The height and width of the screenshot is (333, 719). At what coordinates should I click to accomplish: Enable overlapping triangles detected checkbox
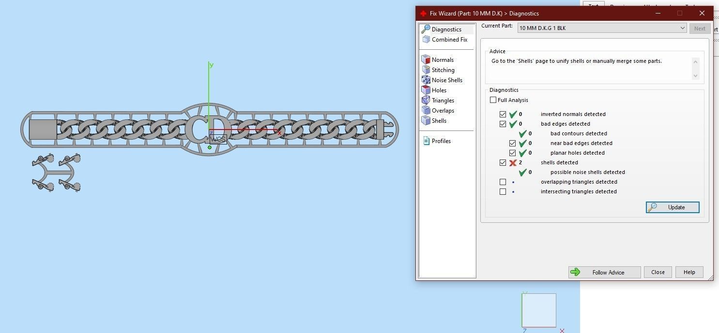[x=503, y=182]
